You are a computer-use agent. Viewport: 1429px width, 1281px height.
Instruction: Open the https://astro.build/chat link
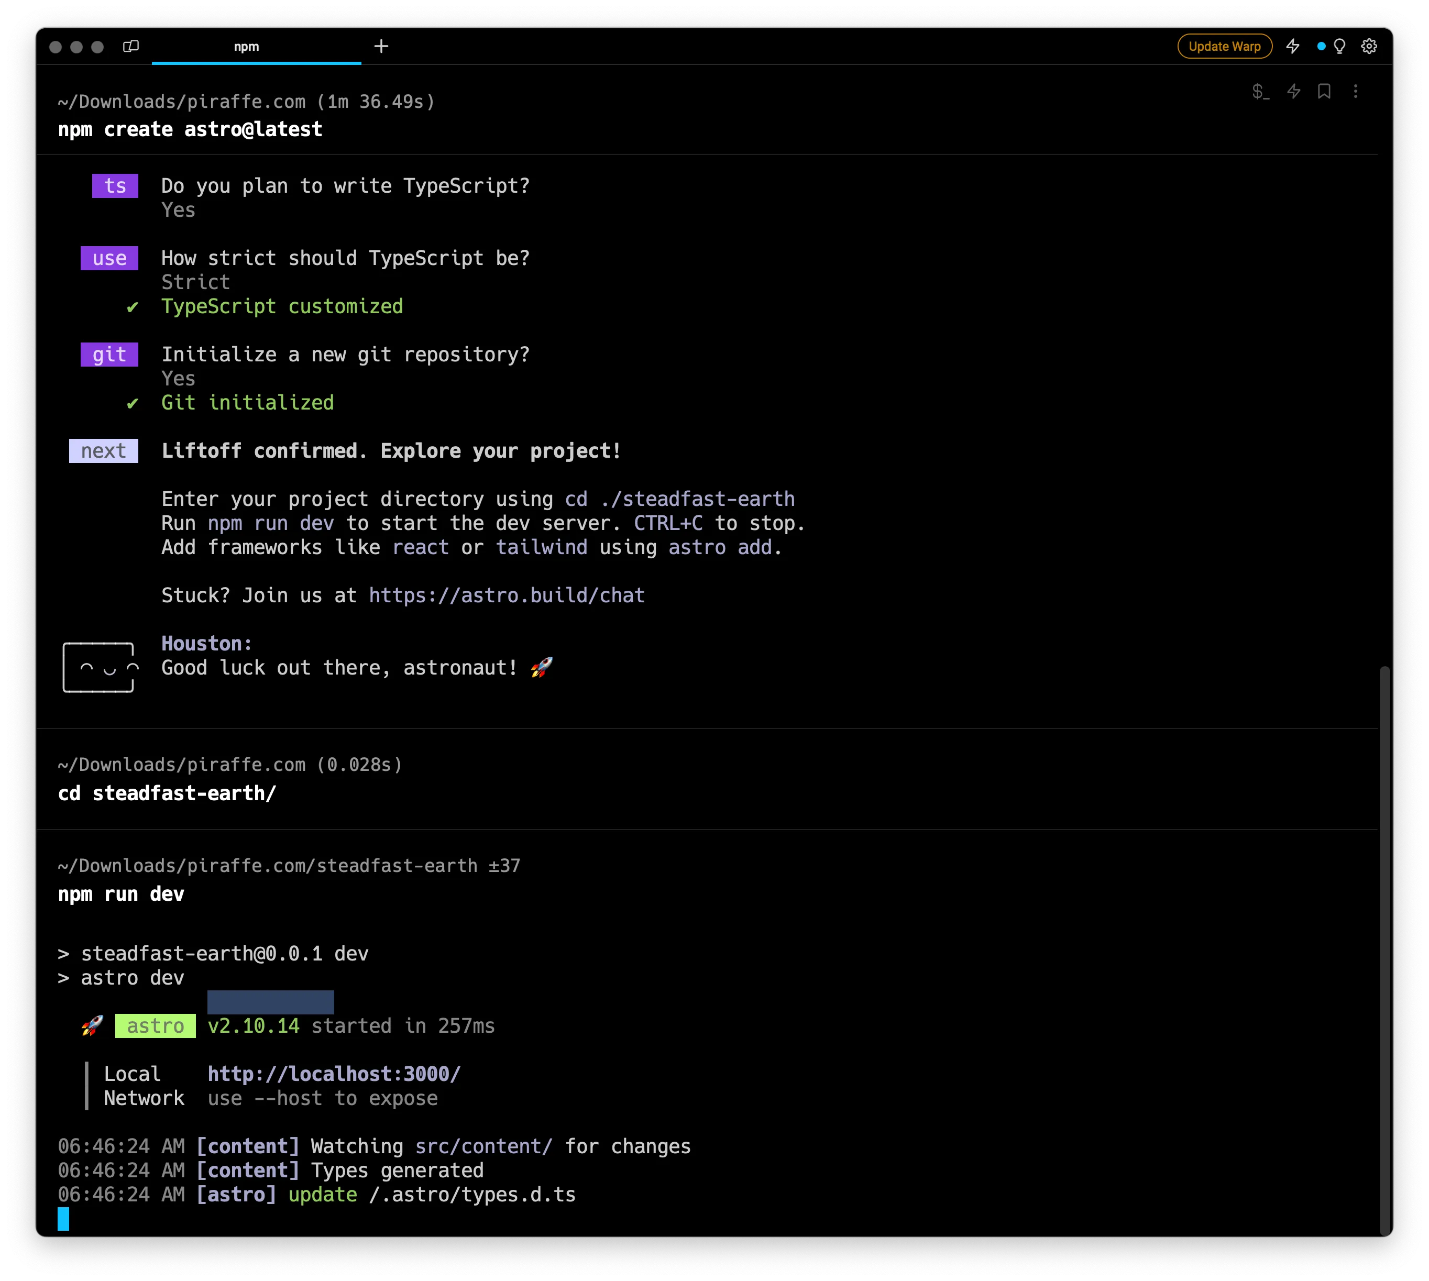click(x=505, y=595)
